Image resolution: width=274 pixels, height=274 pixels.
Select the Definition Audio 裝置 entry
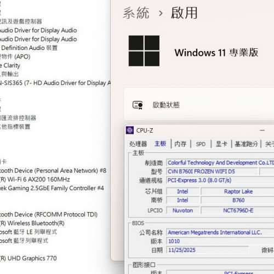(29, 48)
